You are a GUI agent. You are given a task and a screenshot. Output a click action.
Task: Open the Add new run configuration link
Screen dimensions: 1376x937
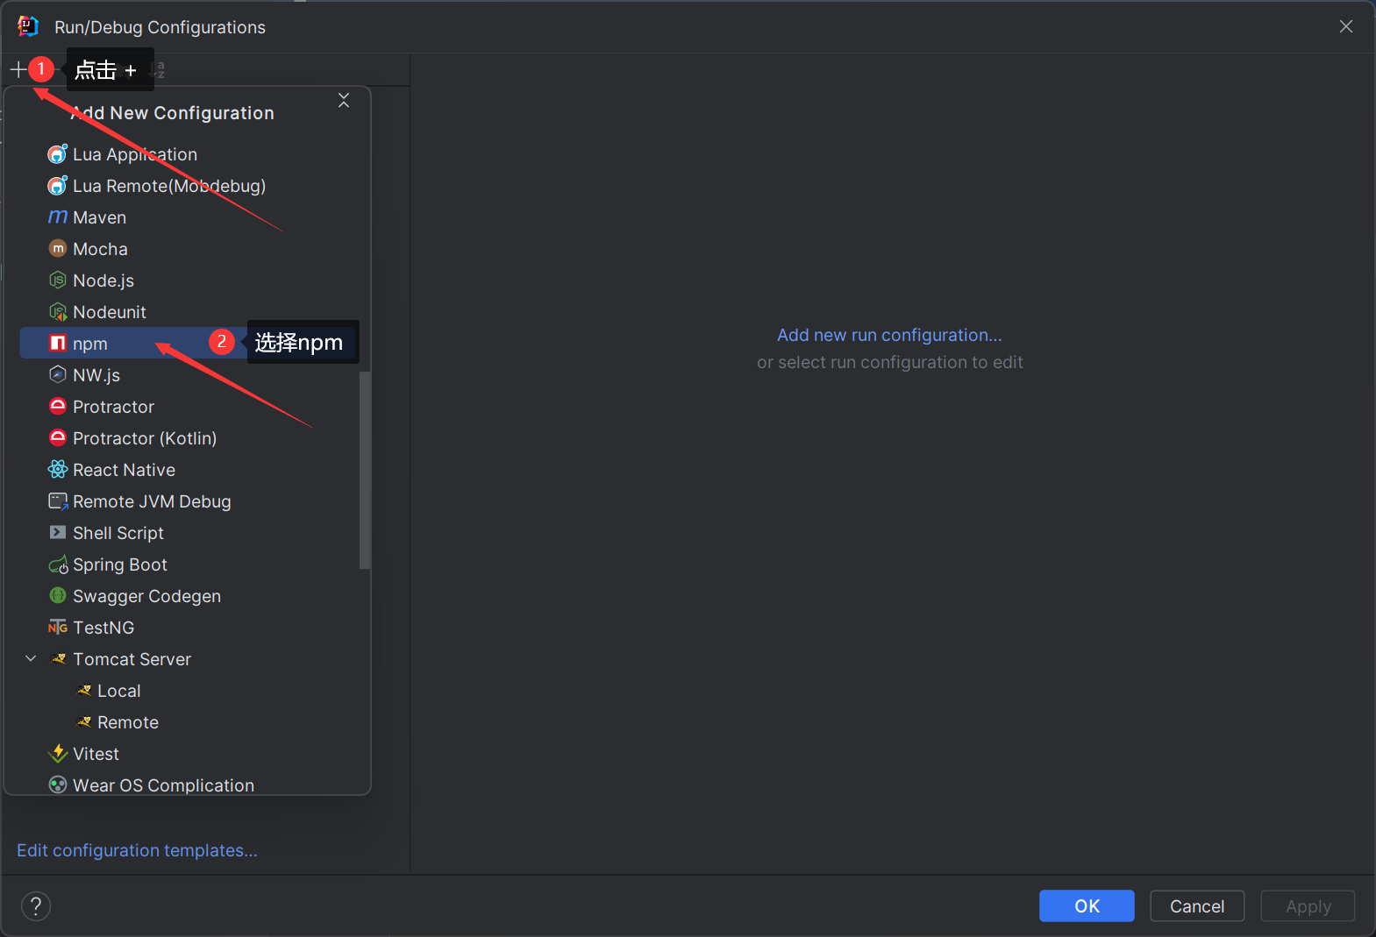click(888, 335)
